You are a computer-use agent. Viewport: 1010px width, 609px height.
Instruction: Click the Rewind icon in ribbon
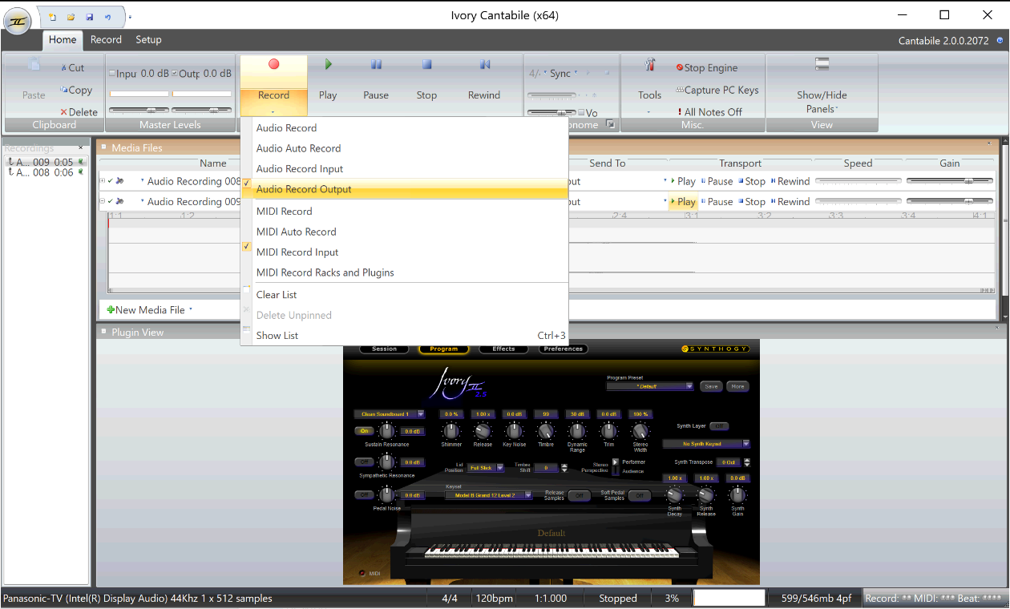485,64
